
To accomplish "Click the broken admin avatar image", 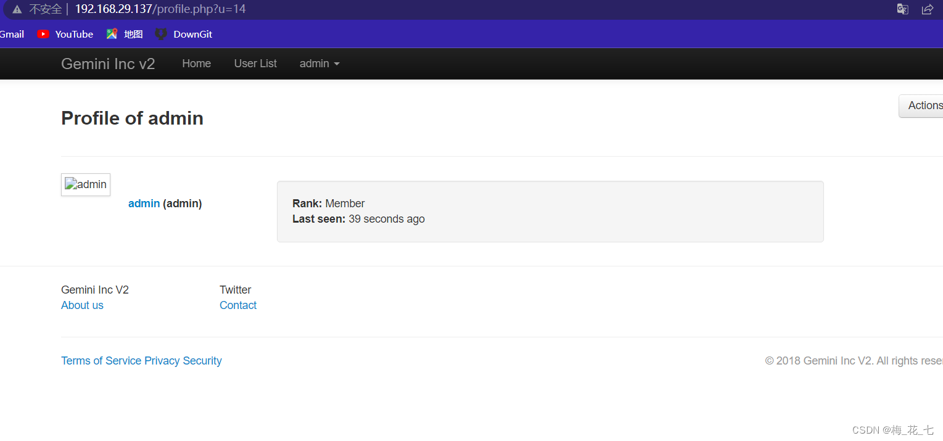I will pyautogui.click(x=86, y=184).
